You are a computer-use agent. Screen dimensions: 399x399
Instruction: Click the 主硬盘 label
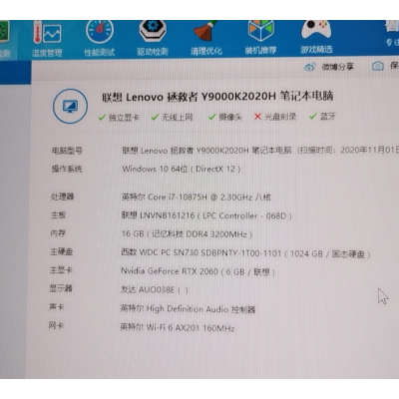tap(62, 251)
